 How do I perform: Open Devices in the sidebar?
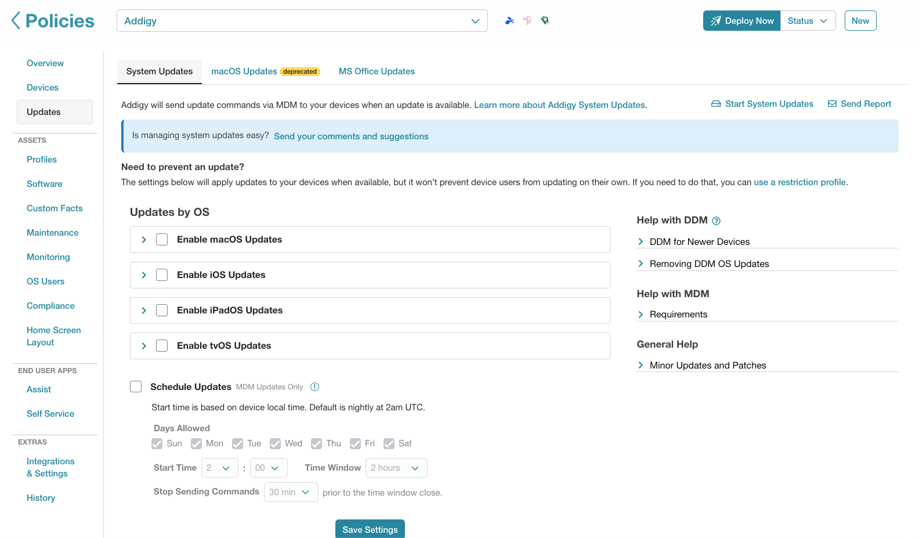tap(42, 88)
